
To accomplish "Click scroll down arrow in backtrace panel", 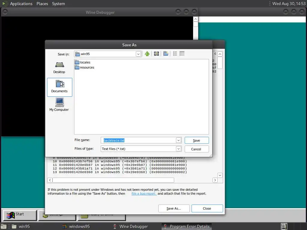I will [220, 175].
